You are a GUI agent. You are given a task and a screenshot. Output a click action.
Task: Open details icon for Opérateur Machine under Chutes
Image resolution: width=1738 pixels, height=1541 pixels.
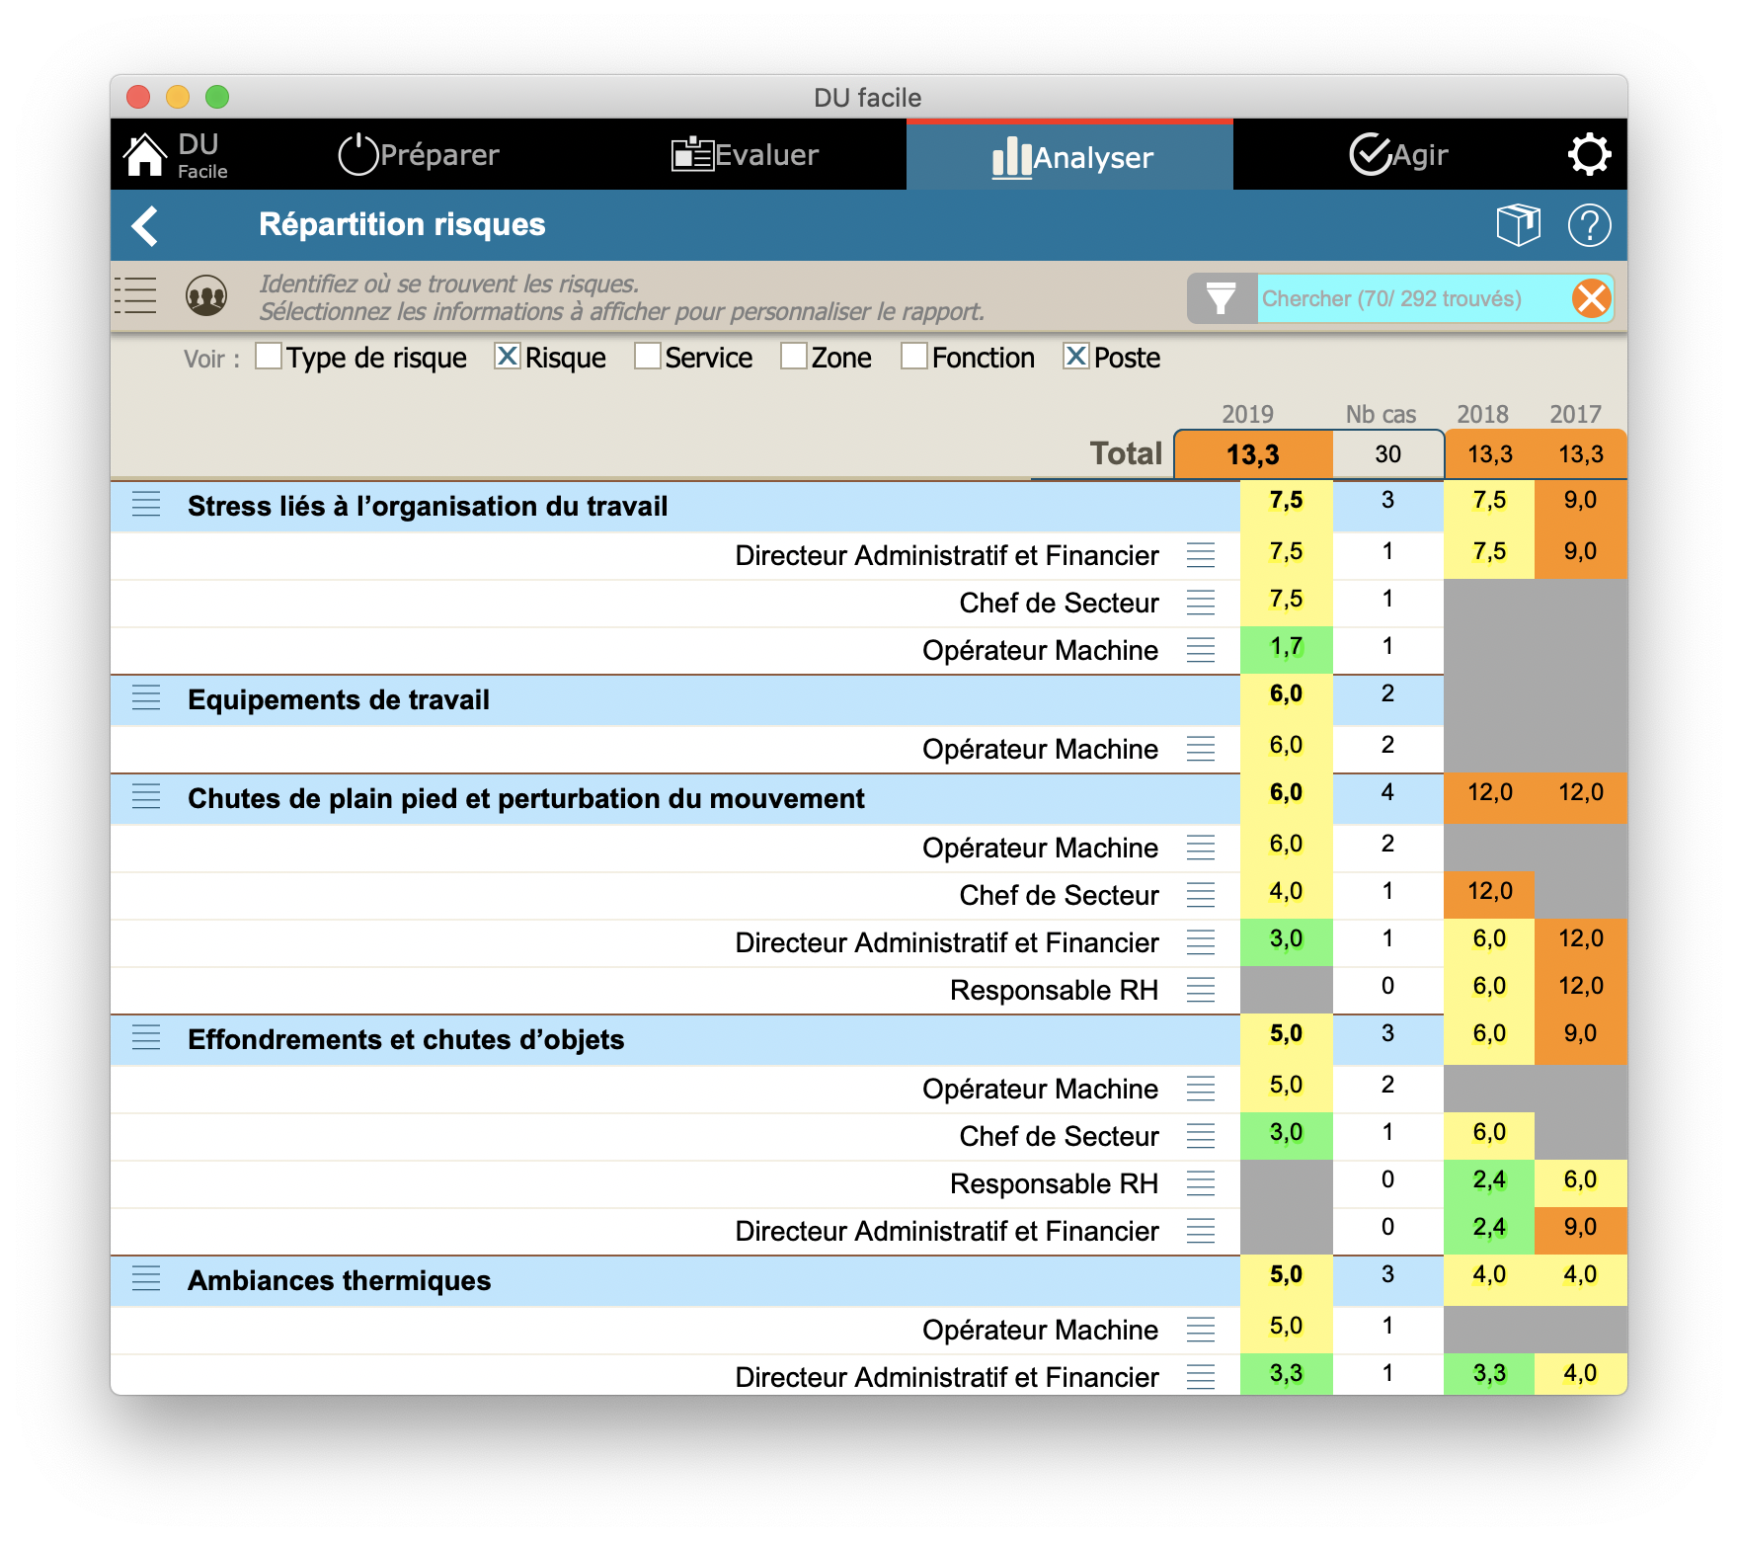[x=1201, y=848]
